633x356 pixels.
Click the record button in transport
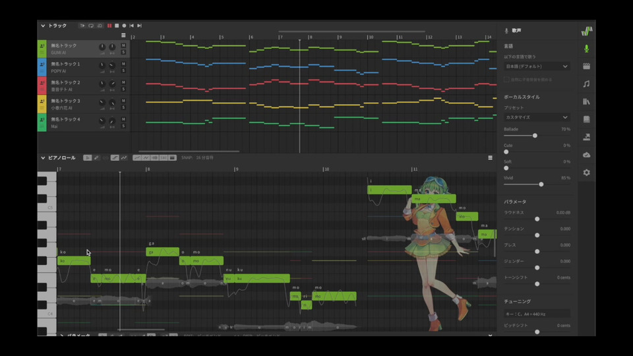click(x=124, y=26)
